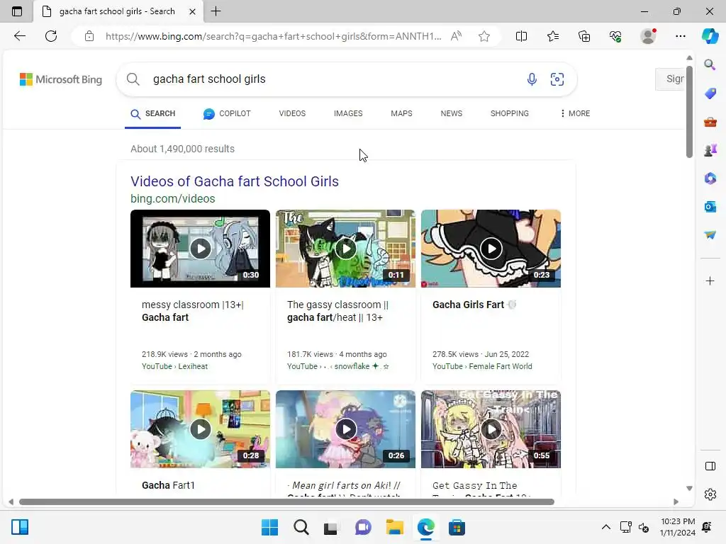Click the horizontal scrollbar thumb
This screenshot has width=726, height=544.
(x=286, y=502)
